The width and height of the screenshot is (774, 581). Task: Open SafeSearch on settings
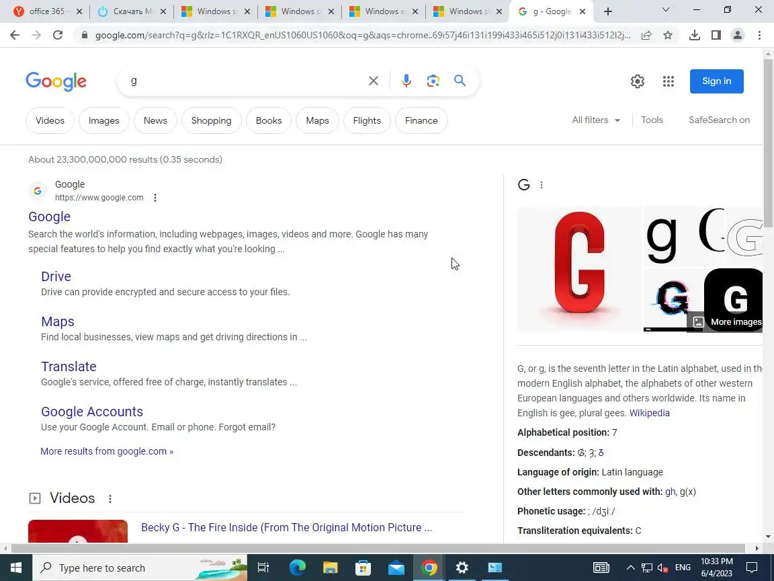coord(719,120)
